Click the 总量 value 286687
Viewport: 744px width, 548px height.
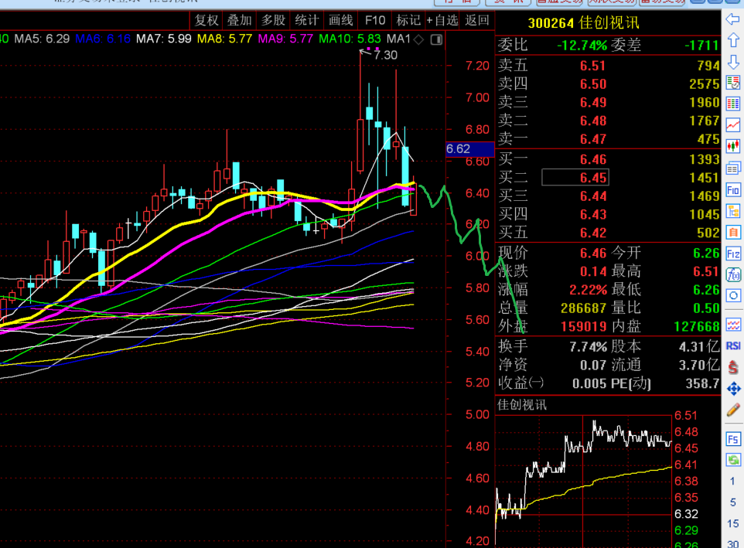click(584, 308)
